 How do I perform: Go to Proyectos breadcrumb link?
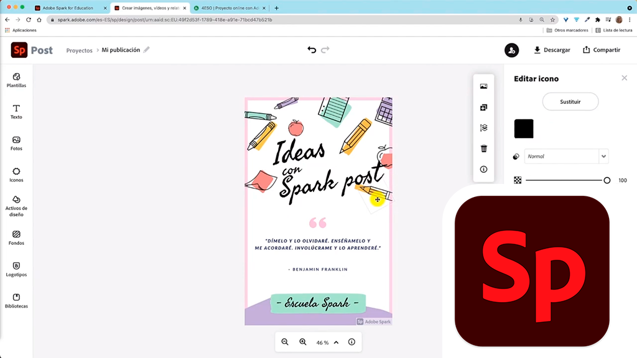tap(79, 50)
